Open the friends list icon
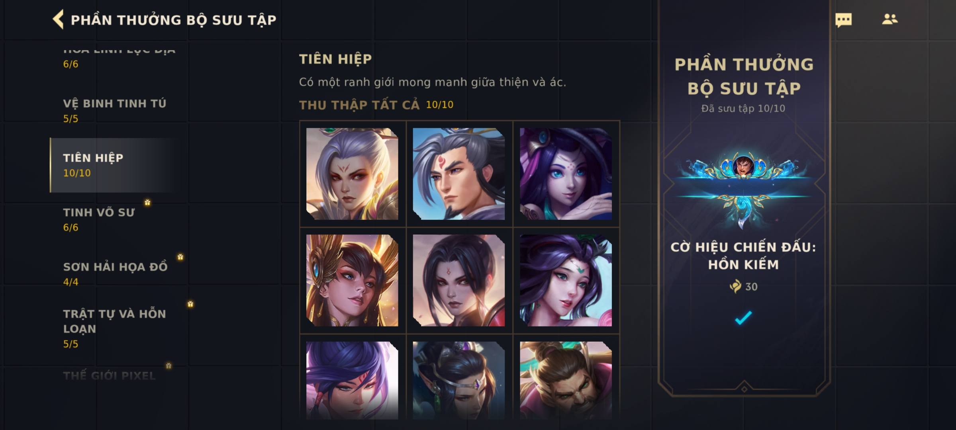 click(890, 19)
